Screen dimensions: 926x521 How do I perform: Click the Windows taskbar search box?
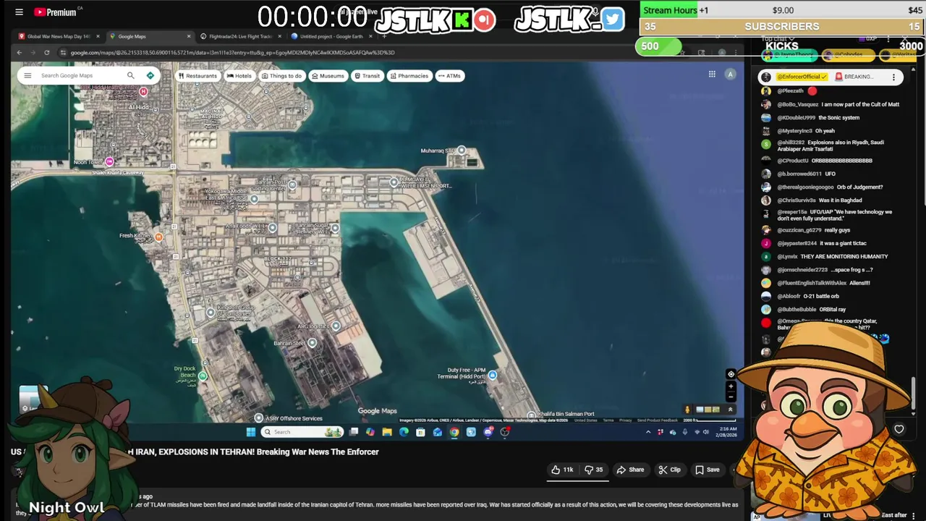pos(302,432)
